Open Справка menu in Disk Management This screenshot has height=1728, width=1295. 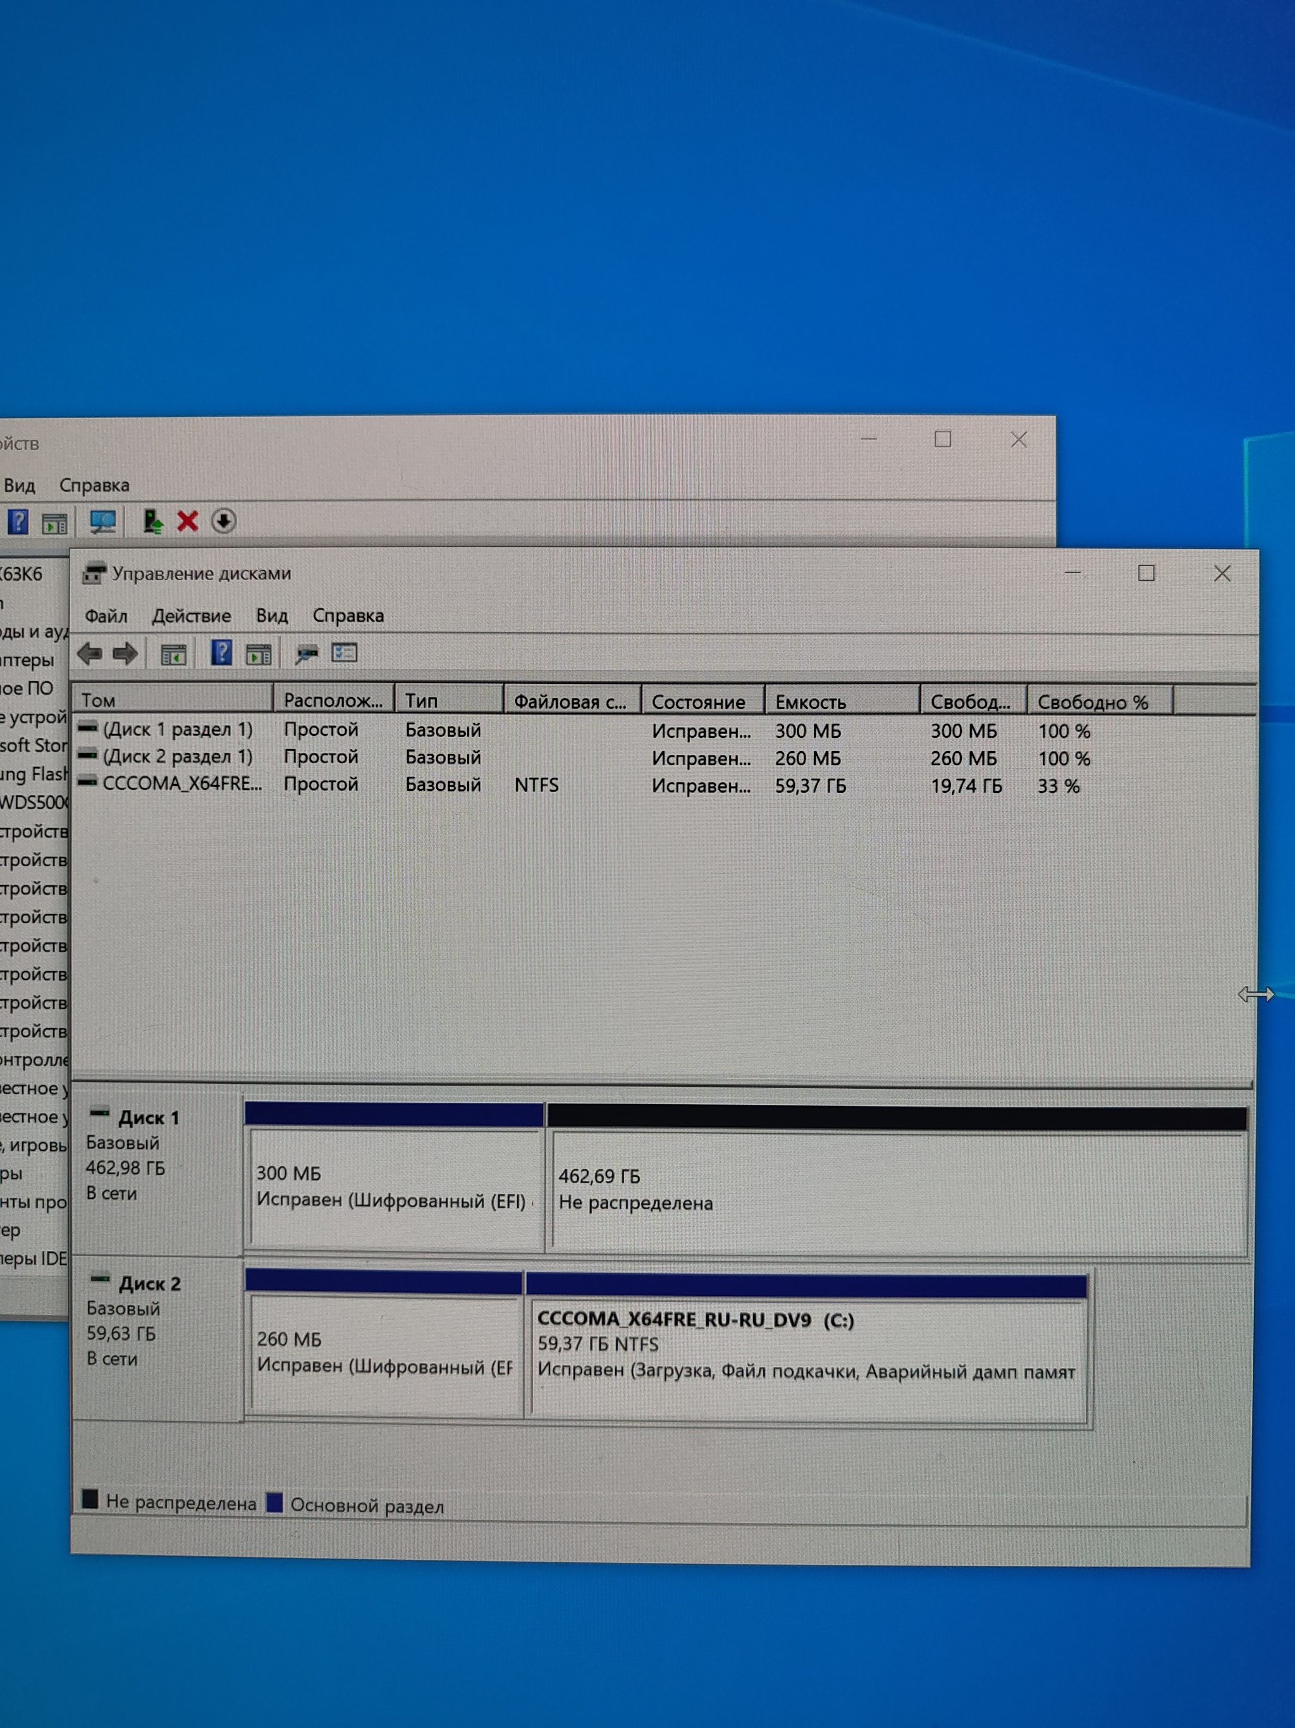pos(348,616)
